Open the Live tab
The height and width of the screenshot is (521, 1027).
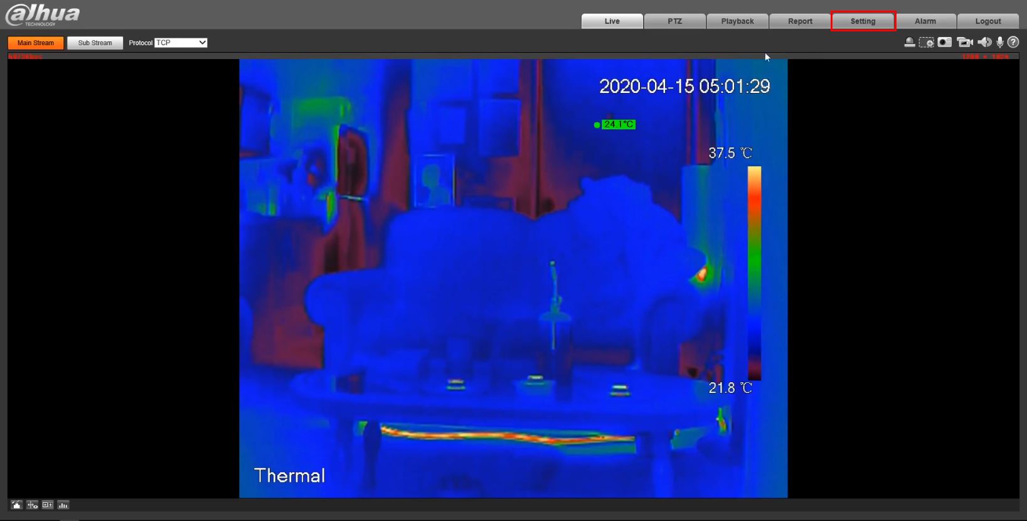point(612,21)
